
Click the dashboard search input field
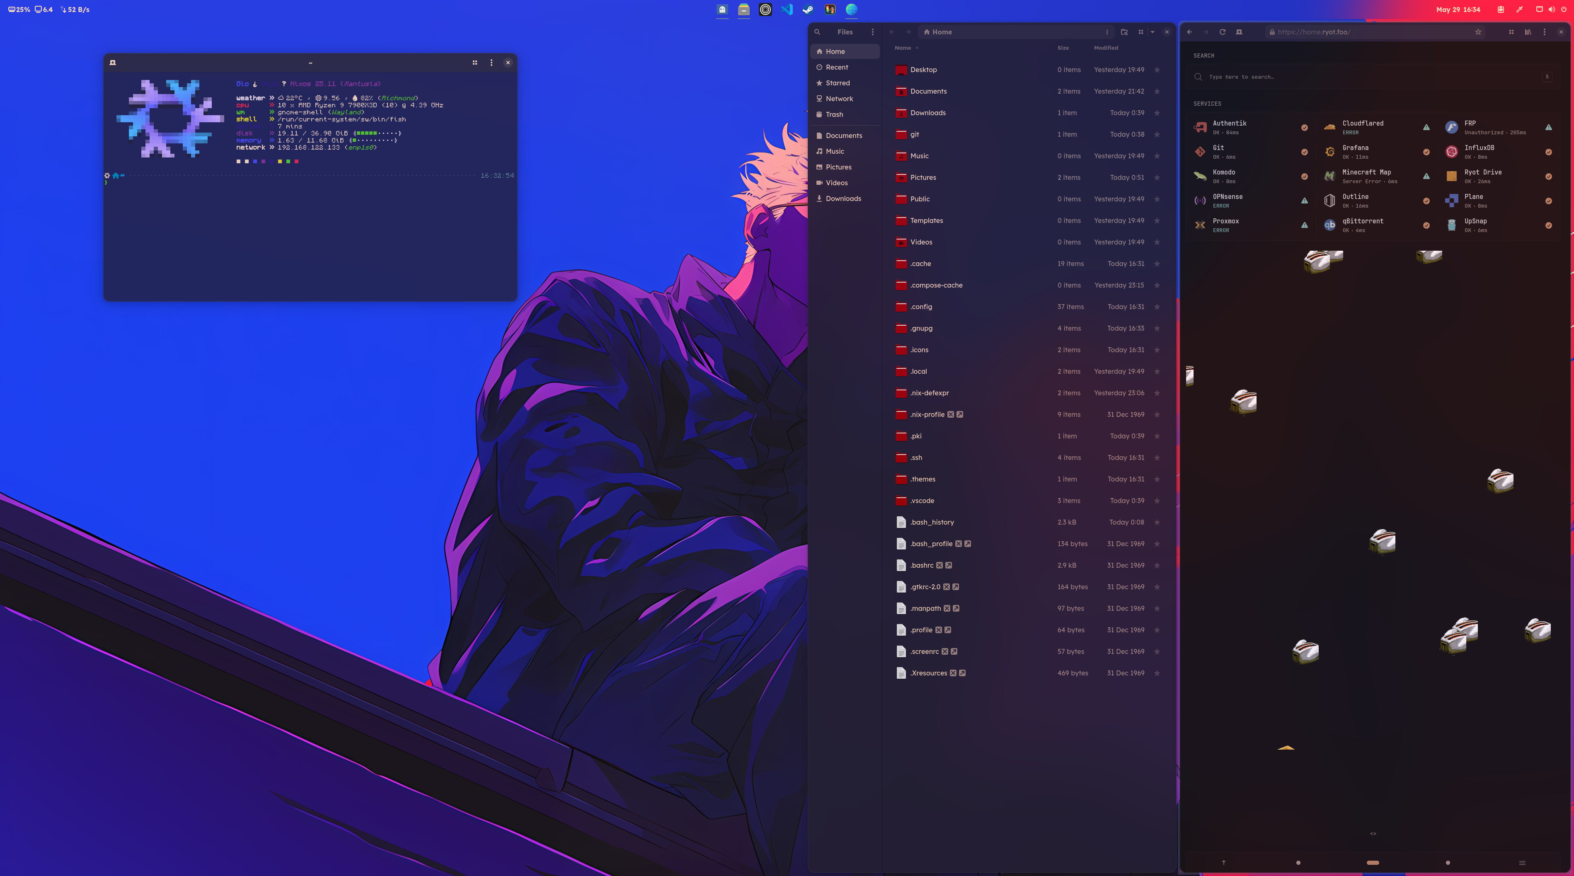tap(1372, 77)
